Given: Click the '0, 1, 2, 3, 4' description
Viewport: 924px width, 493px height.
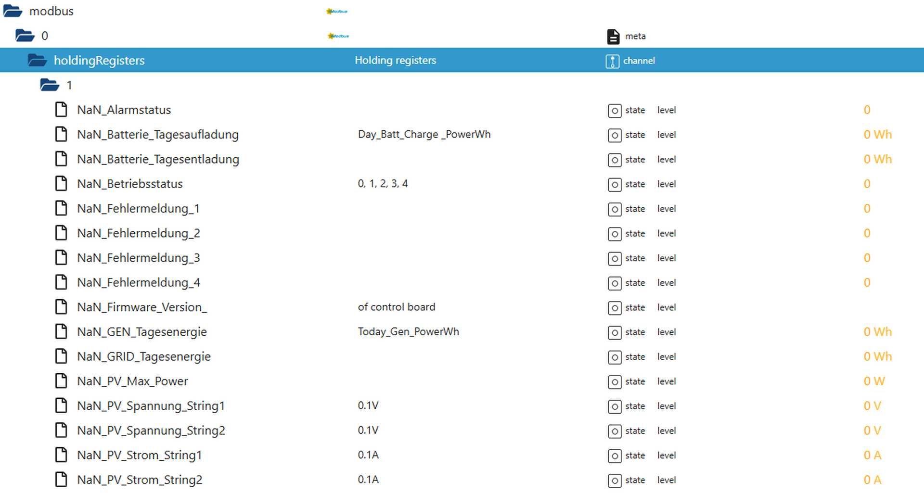Looking at the screenshot, I should coord(383,184).
